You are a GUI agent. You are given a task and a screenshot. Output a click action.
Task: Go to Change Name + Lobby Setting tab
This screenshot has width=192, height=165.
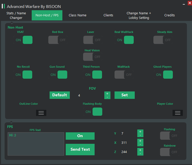tap(139, 15)
